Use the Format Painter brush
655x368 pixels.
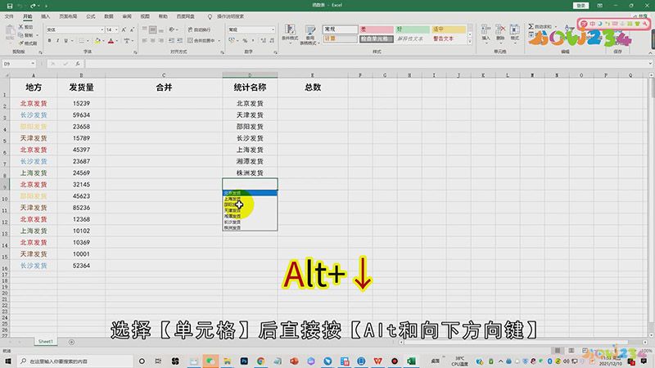pyautogui.click(x=28, y=43)
